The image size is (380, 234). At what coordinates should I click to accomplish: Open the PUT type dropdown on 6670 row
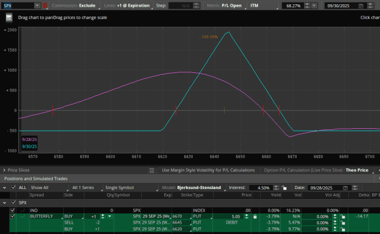202,216
